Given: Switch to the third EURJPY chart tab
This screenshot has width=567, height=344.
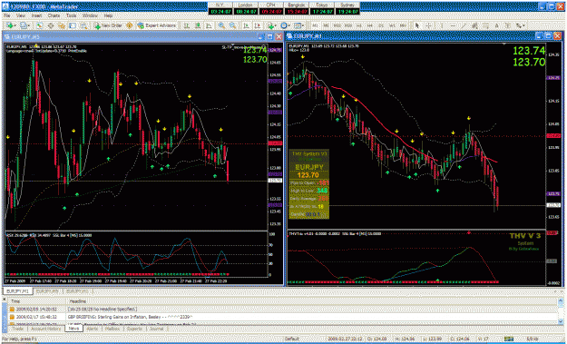Looking at the screenshot, I should tap(77, 291).
